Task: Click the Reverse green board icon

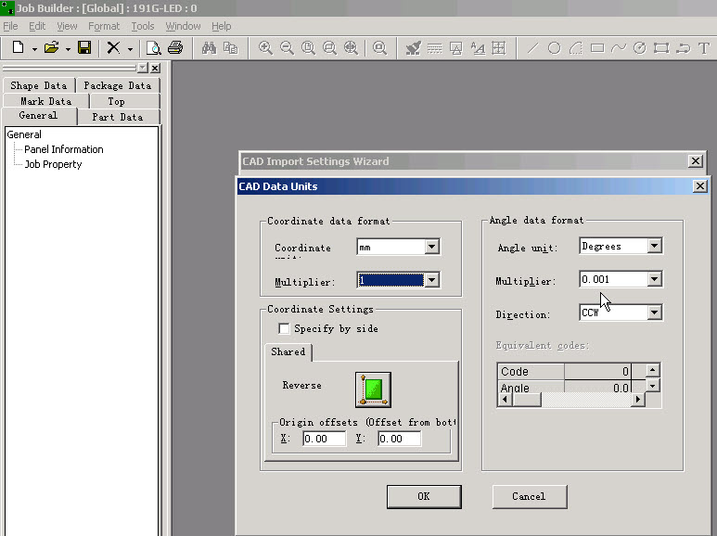Action: 373,389
